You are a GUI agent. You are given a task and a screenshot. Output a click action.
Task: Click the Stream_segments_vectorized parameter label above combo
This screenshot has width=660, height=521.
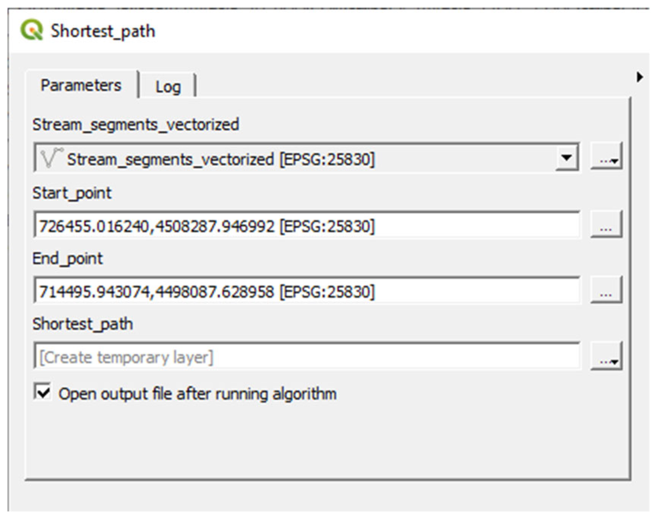coord(135,125)
